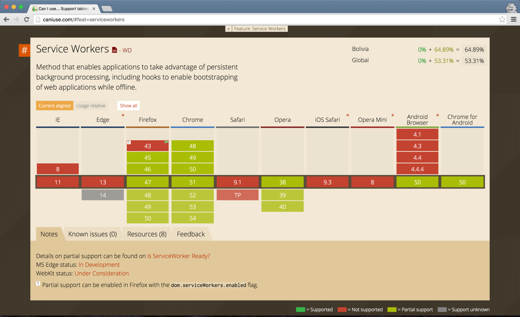Click the Safari column header

237,120
